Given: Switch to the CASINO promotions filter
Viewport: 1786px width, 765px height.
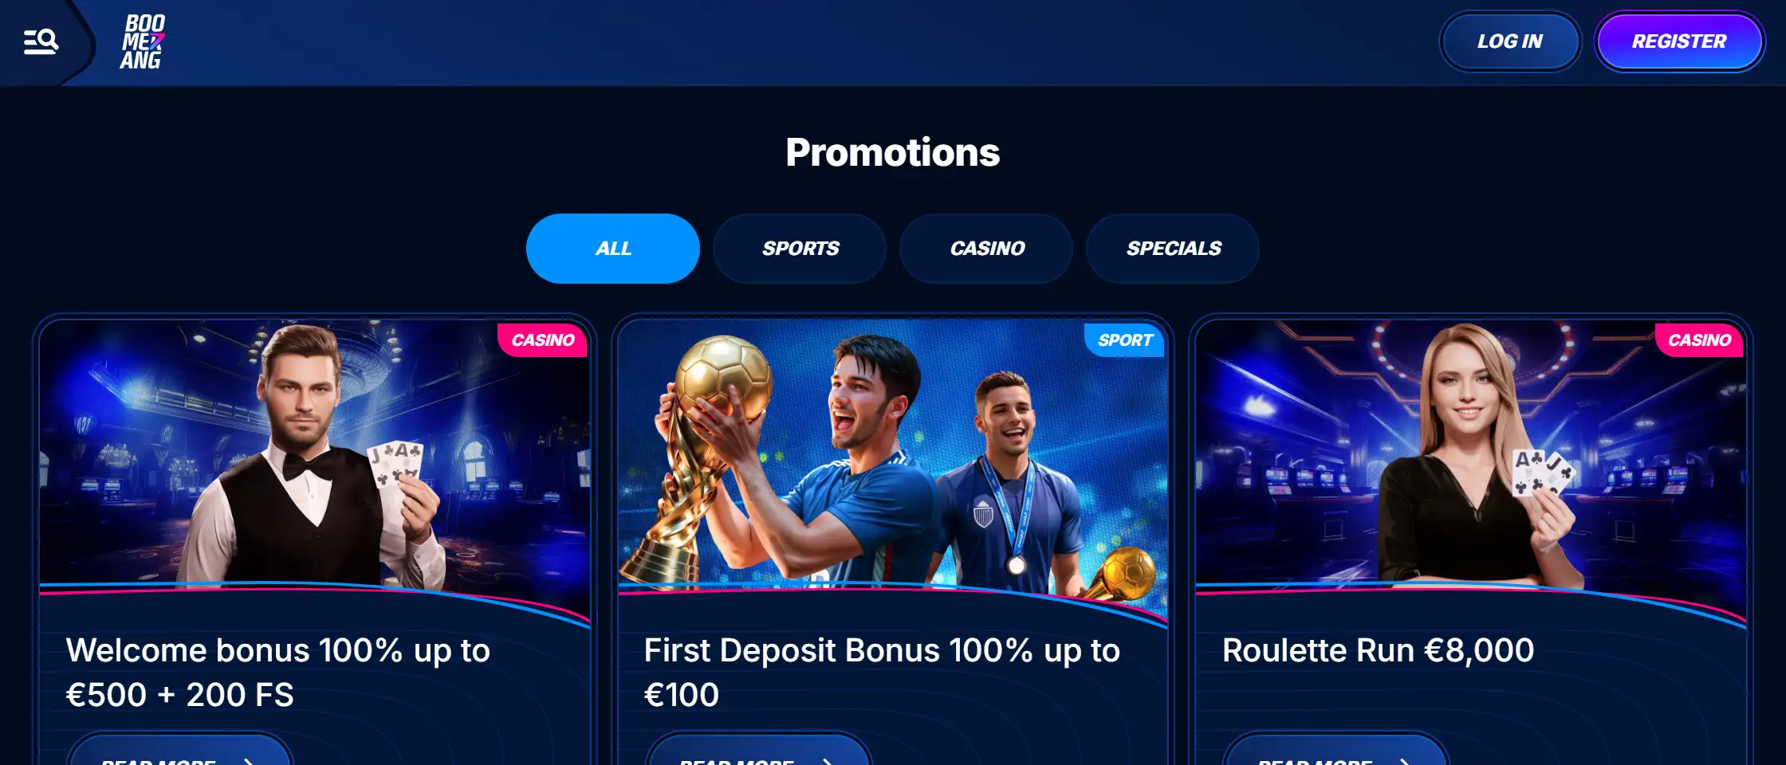Looking at the screenshot, I should (x=986, y=249).
